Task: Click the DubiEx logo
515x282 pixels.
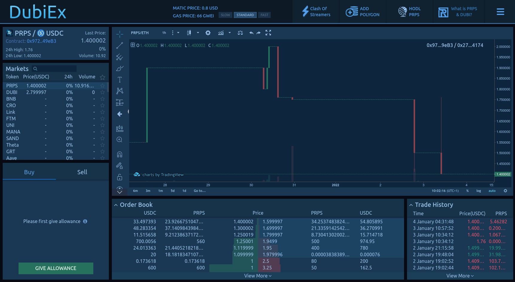Action: pos(38,12)
